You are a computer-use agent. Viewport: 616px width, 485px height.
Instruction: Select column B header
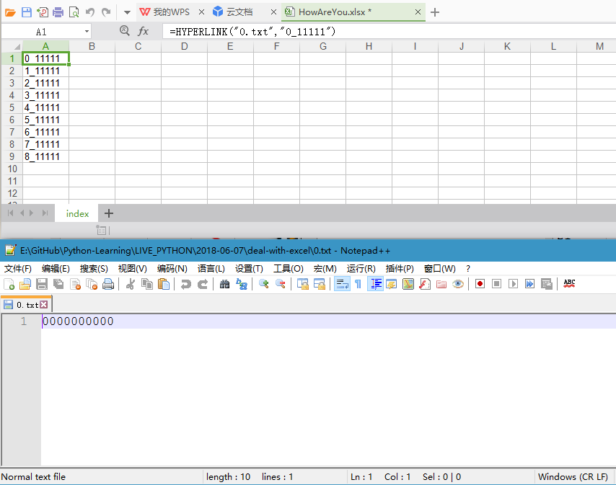pyautogui.click(x=92, y=46)
